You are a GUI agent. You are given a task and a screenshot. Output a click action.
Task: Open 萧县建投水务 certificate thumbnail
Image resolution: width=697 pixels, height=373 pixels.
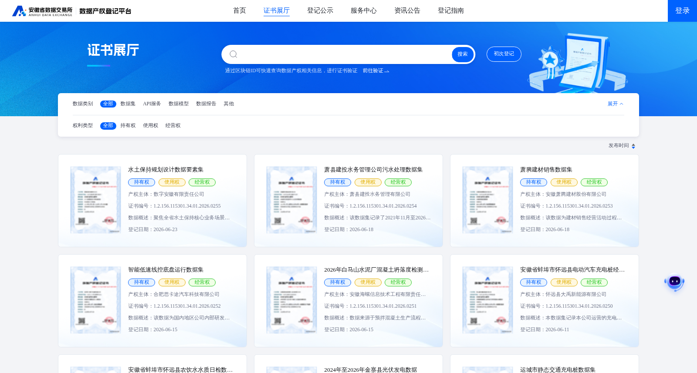point(291,200)
